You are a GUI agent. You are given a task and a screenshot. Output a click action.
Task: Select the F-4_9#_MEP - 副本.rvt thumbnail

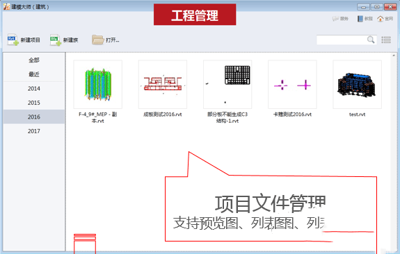click(x=97, y=84)
